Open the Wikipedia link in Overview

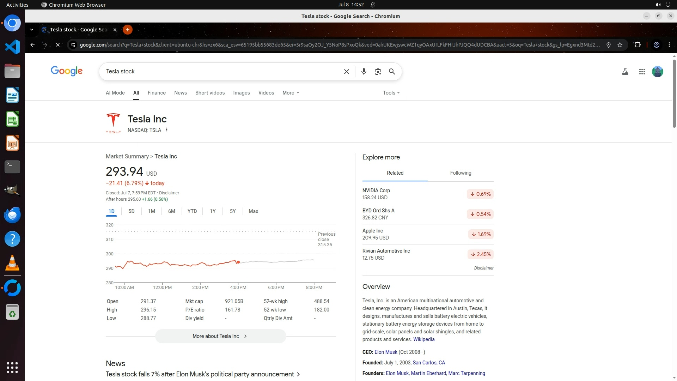[x=423, y=339]
